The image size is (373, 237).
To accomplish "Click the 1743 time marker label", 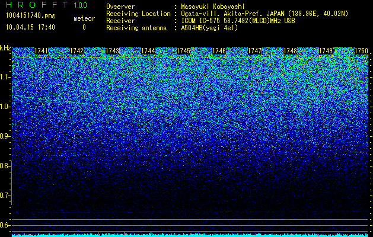I will (x=112, y=51).
